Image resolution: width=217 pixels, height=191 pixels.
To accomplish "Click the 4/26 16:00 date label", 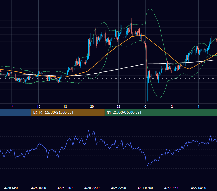I will pyautogui.click(x=39, y=188).
